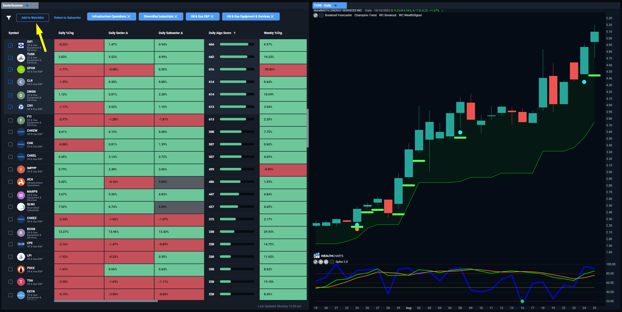Remove the Diversified Industrials filter

[176, 16]
